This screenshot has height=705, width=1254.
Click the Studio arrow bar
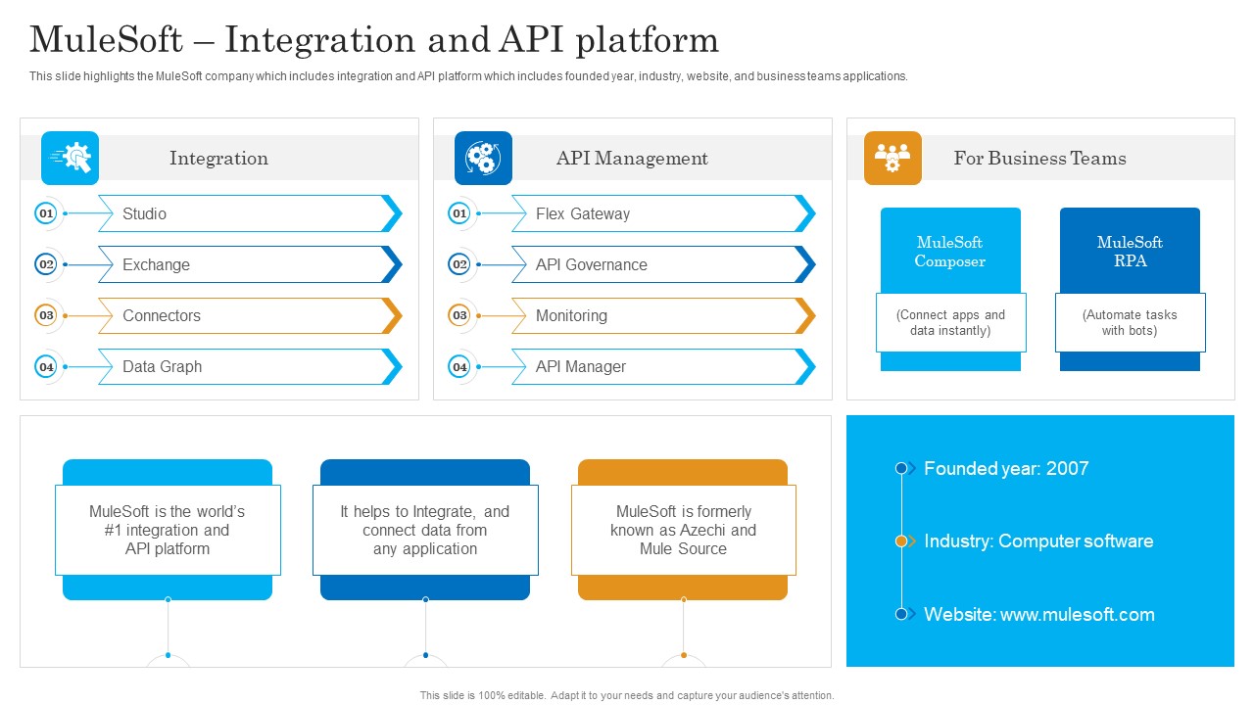coord(250,213)
